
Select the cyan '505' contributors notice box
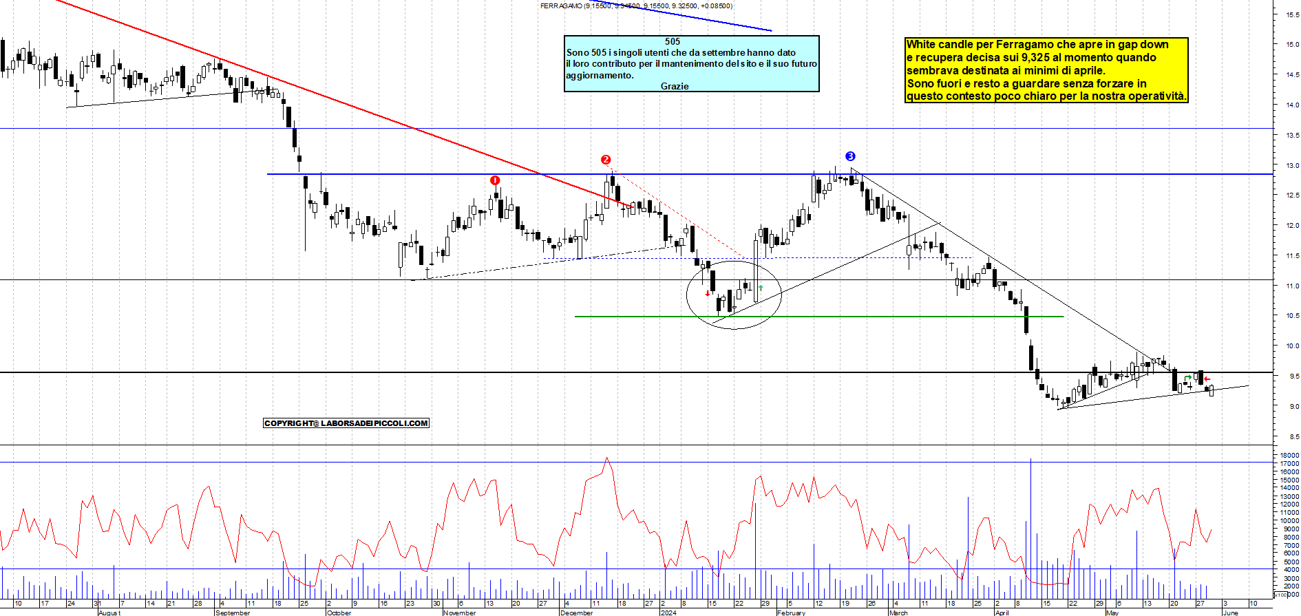click(692, 64)
